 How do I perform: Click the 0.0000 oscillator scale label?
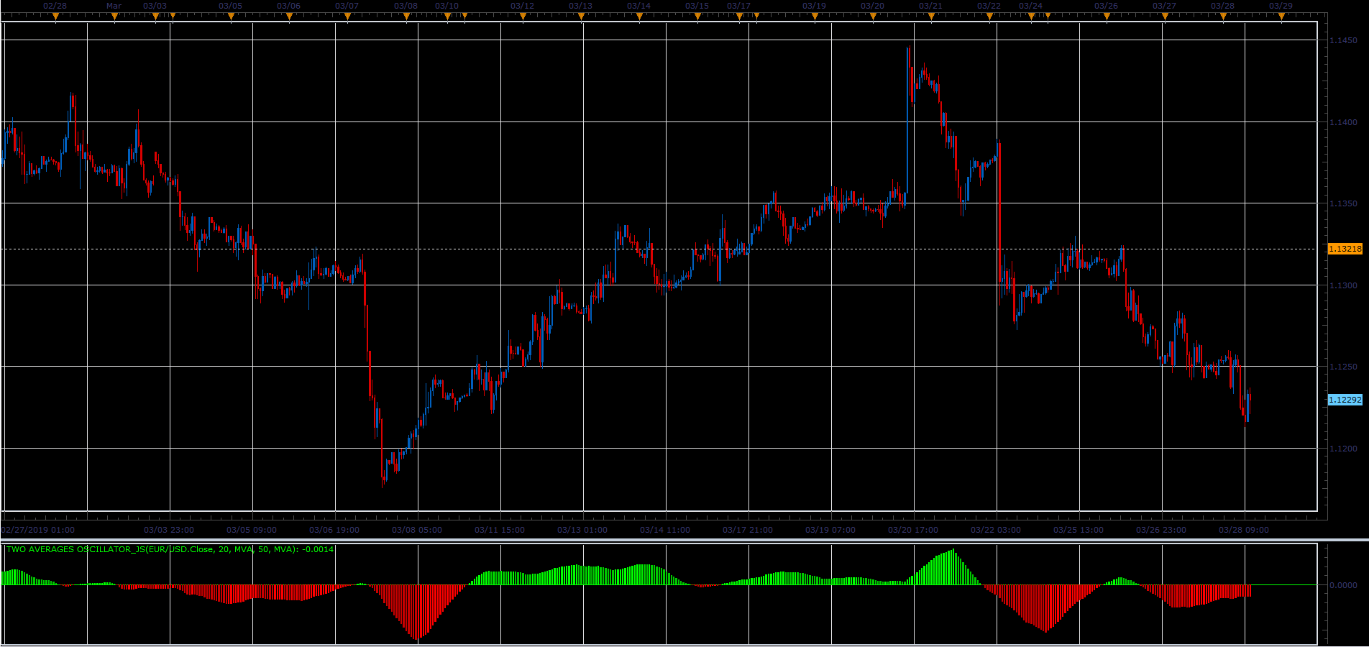coord(1344,585)
